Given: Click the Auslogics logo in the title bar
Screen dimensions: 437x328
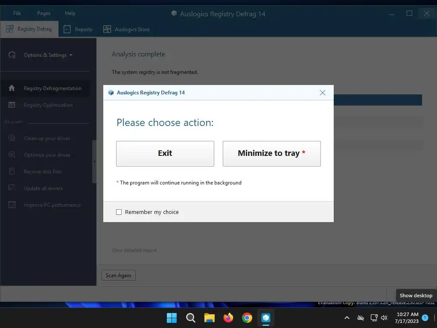Looking at the screenshot, I should tap(174, 13).
